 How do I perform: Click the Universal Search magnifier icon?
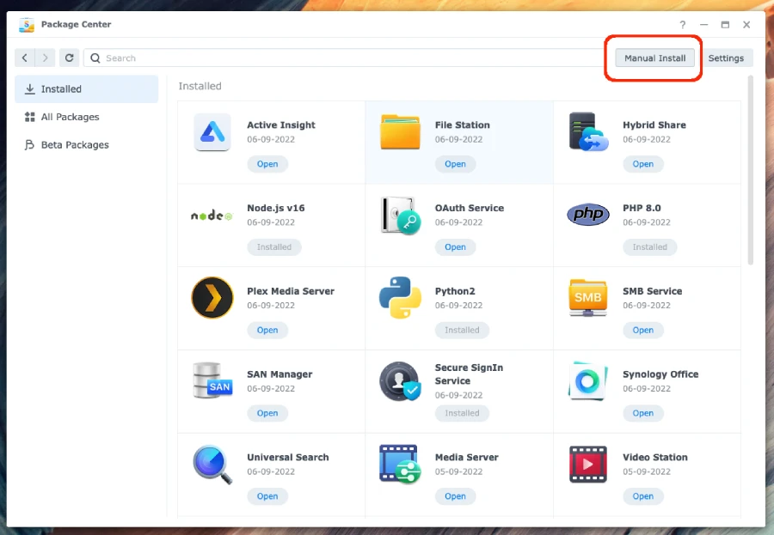point(212,465)
